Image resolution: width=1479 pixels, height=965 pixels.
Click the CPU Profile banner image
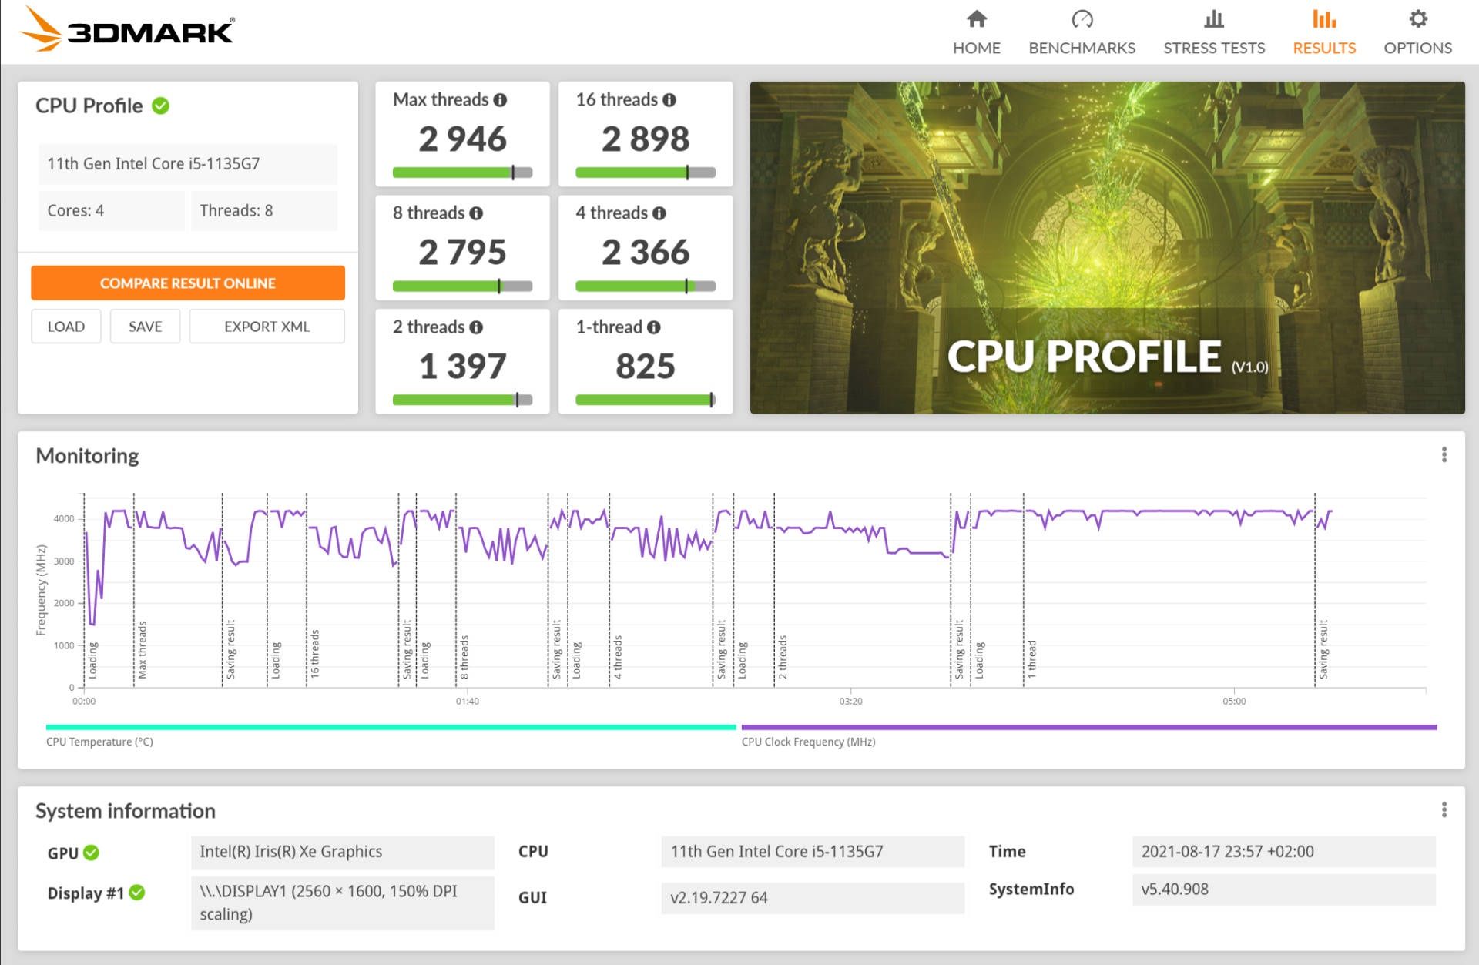[x=1107, y=248]
